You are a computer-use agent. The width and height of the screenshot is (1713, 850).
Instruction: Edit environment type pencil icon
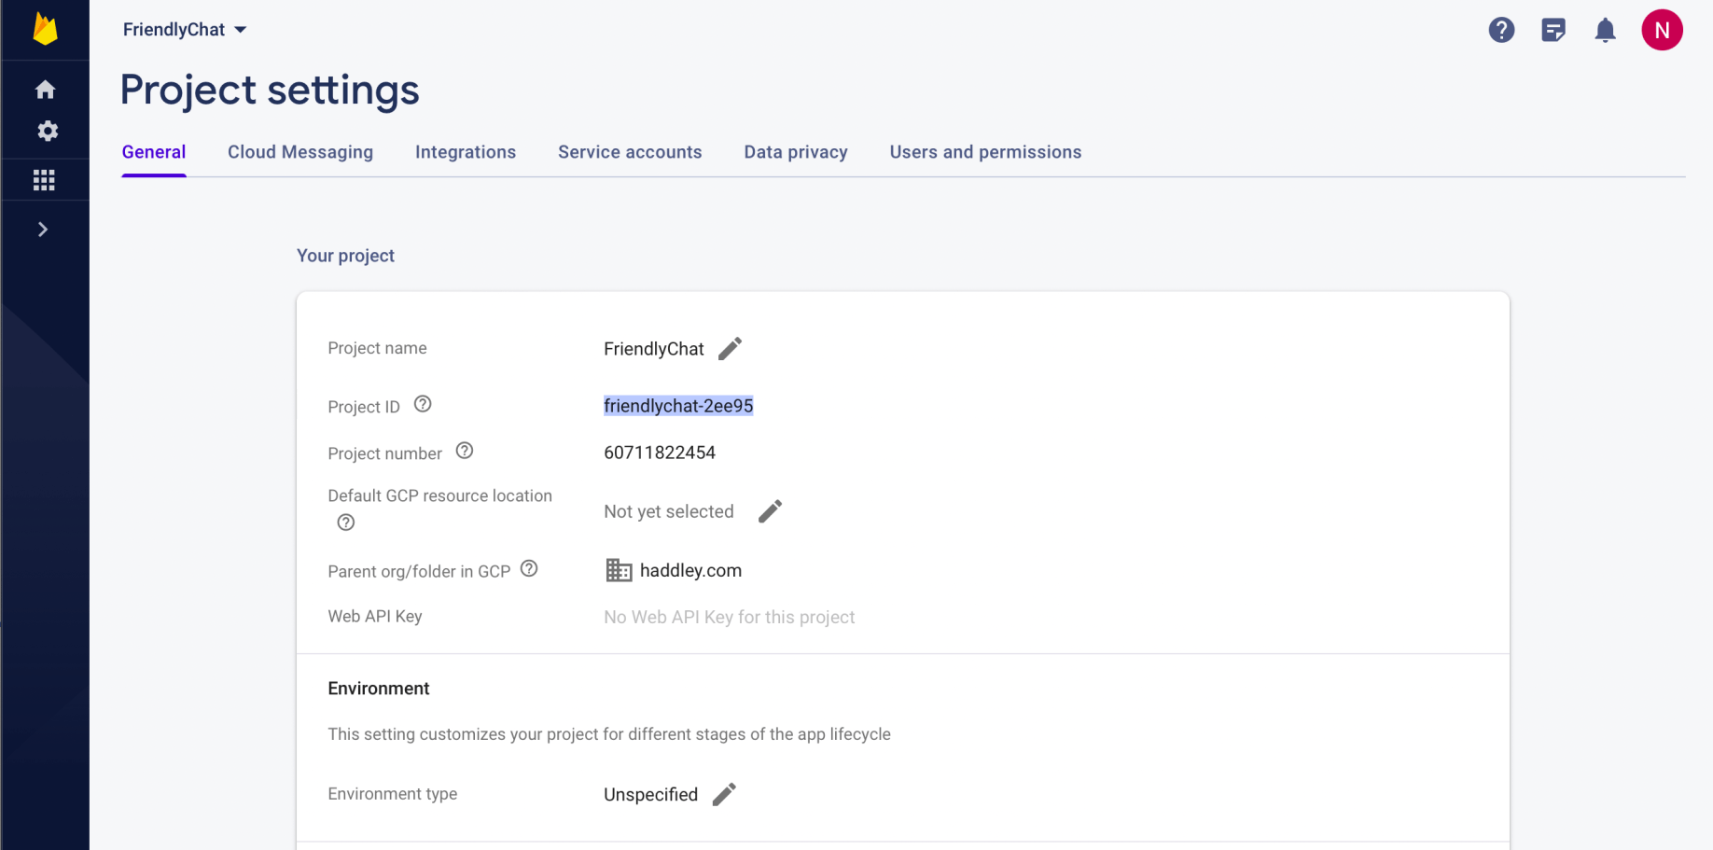click(724, 794)
